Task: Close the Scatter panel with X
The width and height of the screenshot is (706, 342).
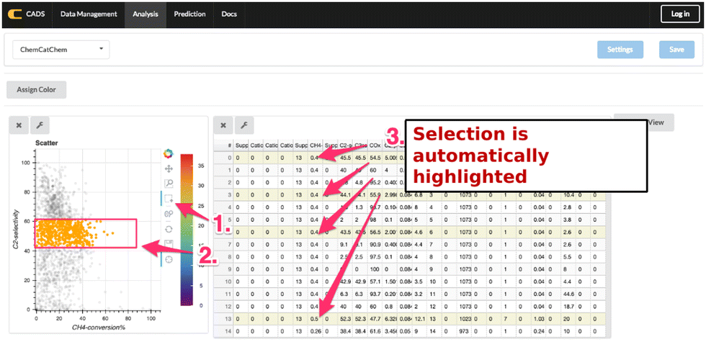Action: point(19,125)
